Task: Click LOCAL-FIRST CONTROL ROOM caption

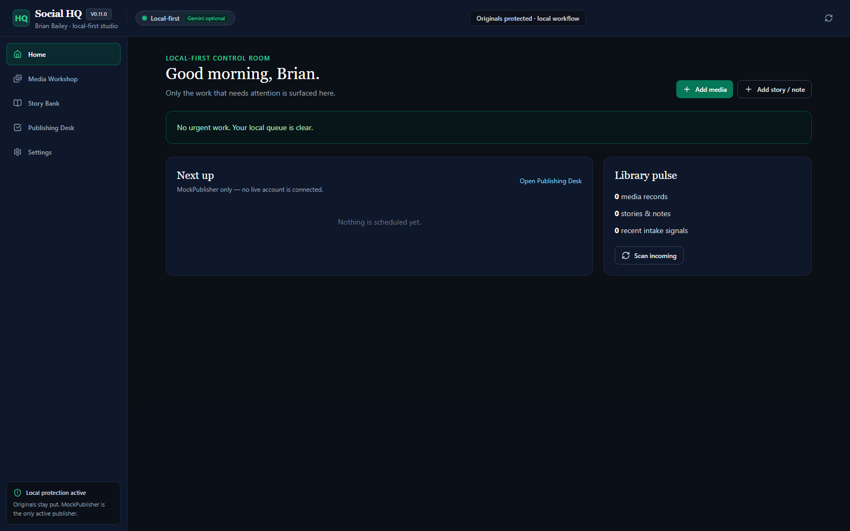Action: (218, 58)
